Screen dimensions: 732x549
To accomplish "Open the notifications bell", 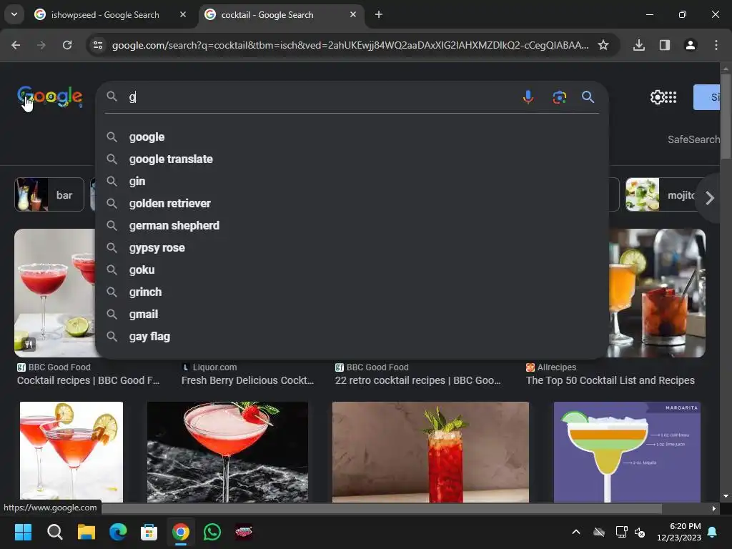I will tap(713, 532).
